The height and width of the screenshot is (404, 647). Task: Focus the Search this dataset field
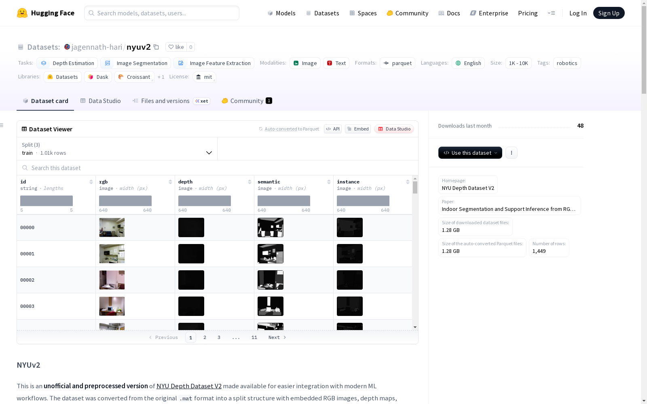click(218, 168)
